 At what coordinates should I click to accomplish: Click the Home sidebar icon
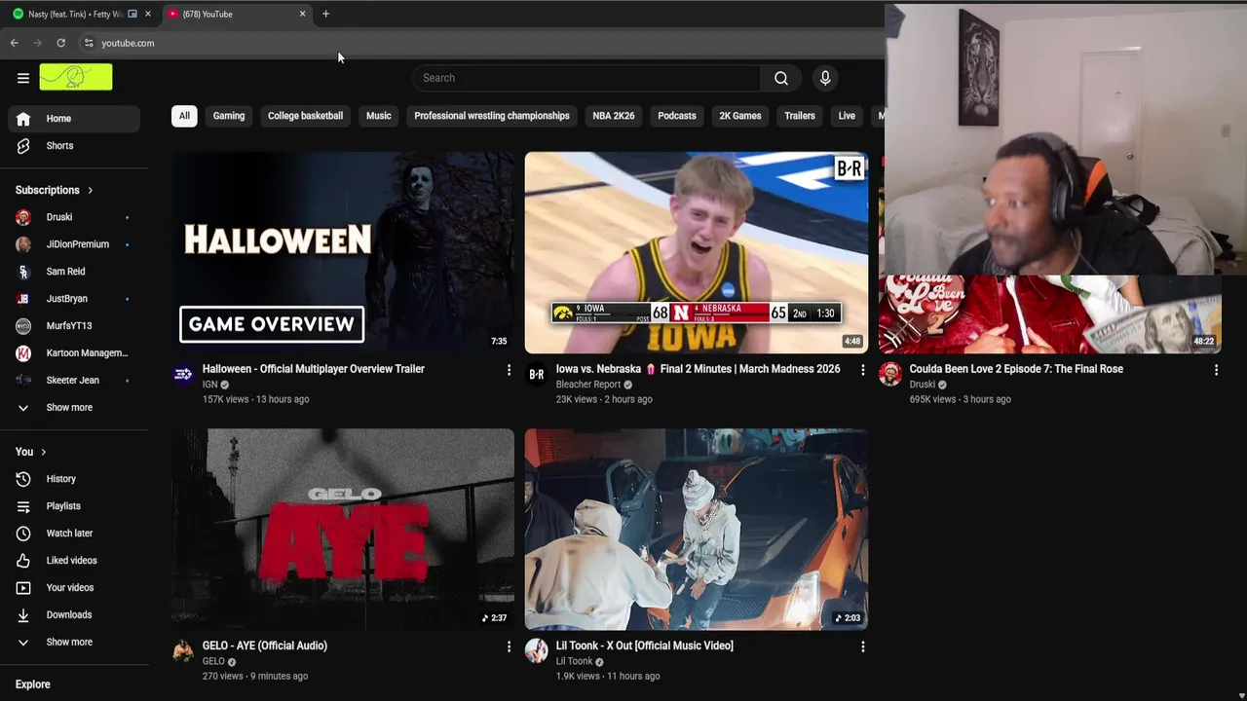(x=23, y=119)
